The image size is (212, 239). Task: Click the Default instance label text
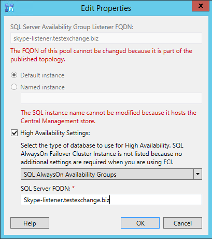point(43,75)
